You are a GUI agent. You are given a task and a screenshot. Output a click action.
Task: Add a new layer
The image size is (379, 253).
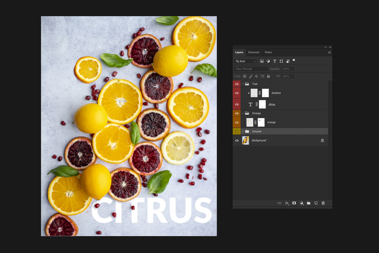point(316,203)
